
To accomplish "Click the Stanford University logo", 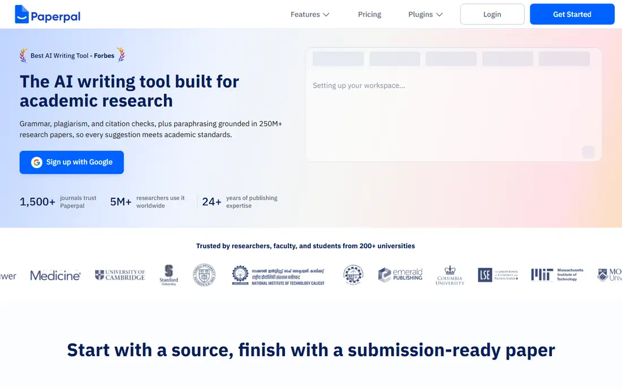I will [169, 275].
